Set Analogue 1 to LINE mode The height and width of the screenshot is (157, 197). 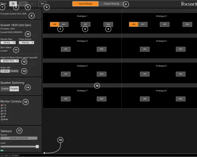pos(55,24)
